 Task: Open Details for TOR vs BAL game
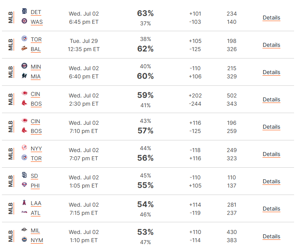[x=271, y=45]
